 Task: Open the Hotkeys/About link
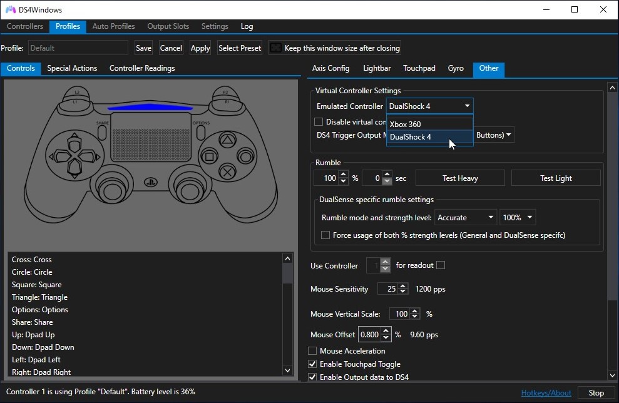pos(546,393)
